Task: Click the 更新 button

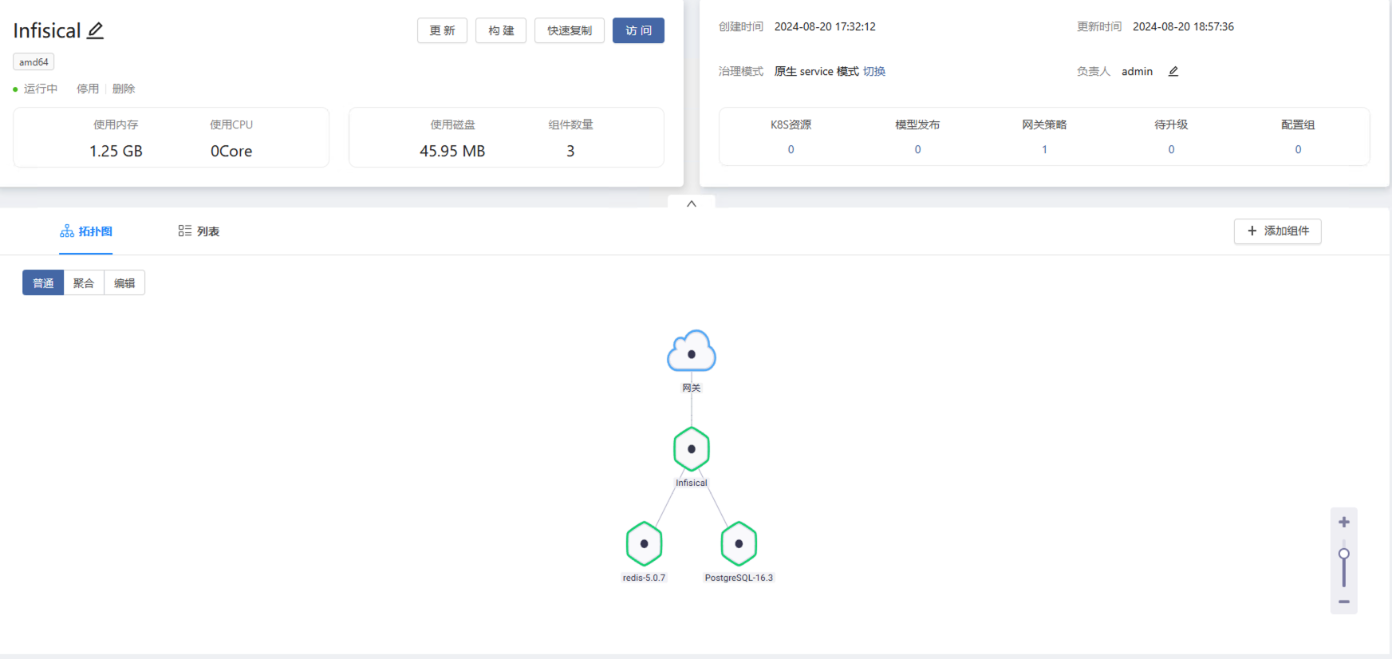Action: [x=442, y=30]
